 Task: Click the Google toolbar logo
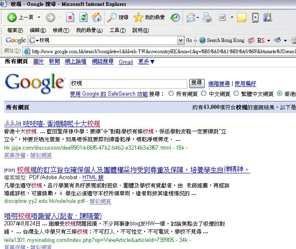pyautogui.click(x=16, y=40)
